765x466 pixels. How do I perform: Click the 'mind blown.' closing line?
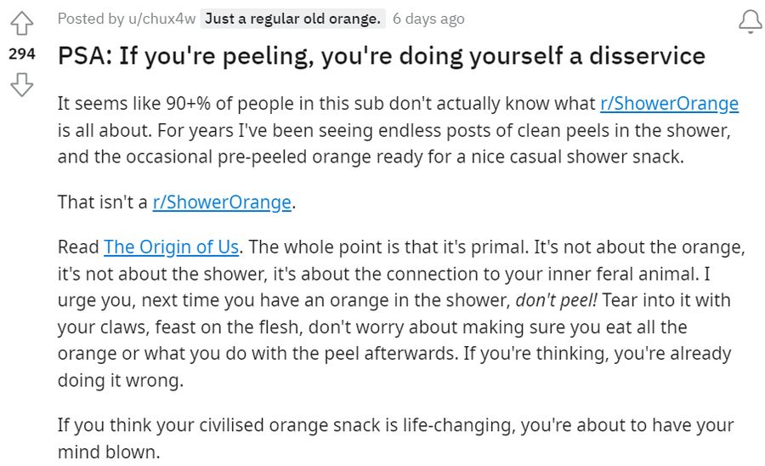point(109,452)
